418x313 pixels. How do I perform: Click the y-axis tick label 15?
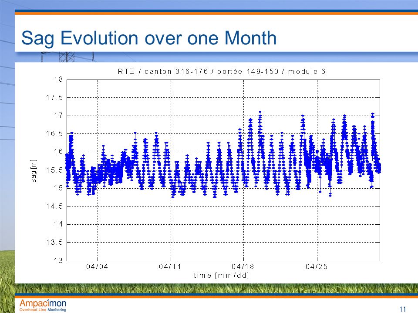58,188
